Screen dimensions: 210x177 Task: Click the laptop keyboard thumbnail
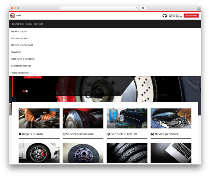pyautogui.click(x=171, y=153)
